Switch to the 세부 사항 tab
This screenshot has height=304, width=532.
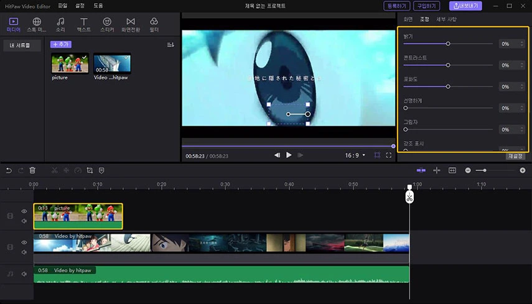[446, 19]
